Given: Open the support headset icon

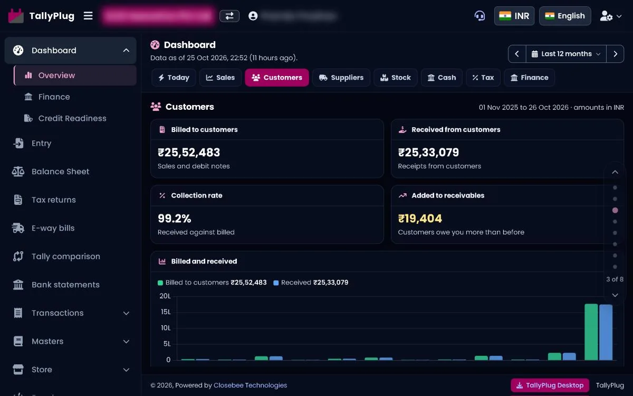Looking at the screenshot, I should pos(479,16).
